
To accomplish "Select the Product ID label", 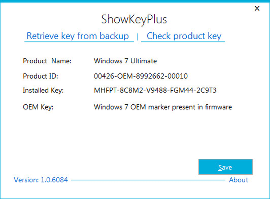I will [x=41, y=75].
